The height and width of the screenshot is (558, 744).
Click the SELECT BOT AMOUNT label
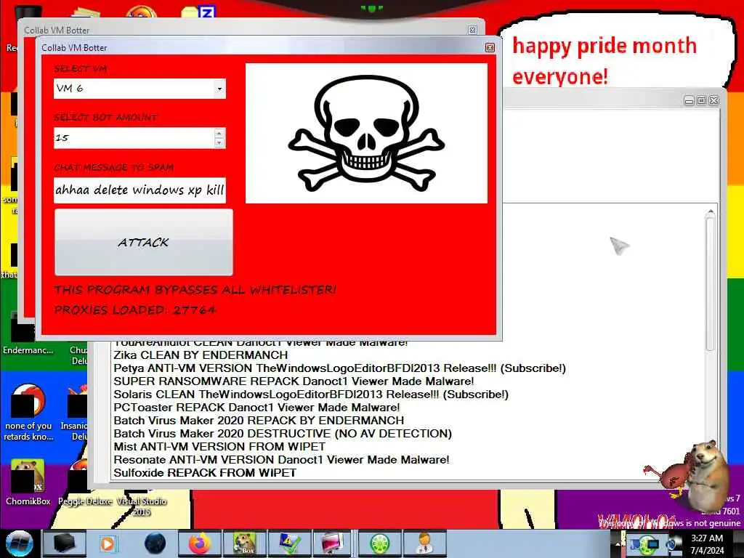point(105,117)
